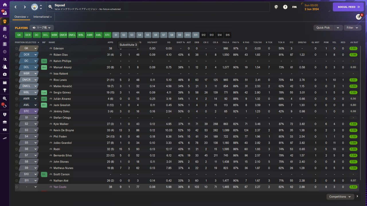The image size is (367, 206).
Task: Click the Manchester City club badge
Action: (34, 7)
